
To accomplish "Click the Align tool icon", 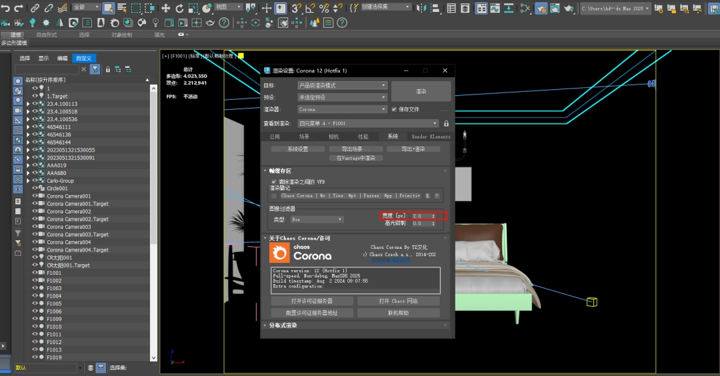I will coord(435,8).
